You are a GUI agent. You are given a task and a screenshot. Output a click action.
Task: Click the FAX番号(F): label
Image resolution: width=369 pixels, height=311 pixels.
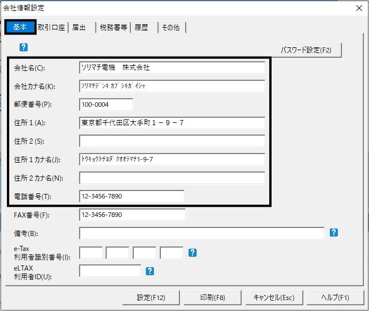coord(32,215)
